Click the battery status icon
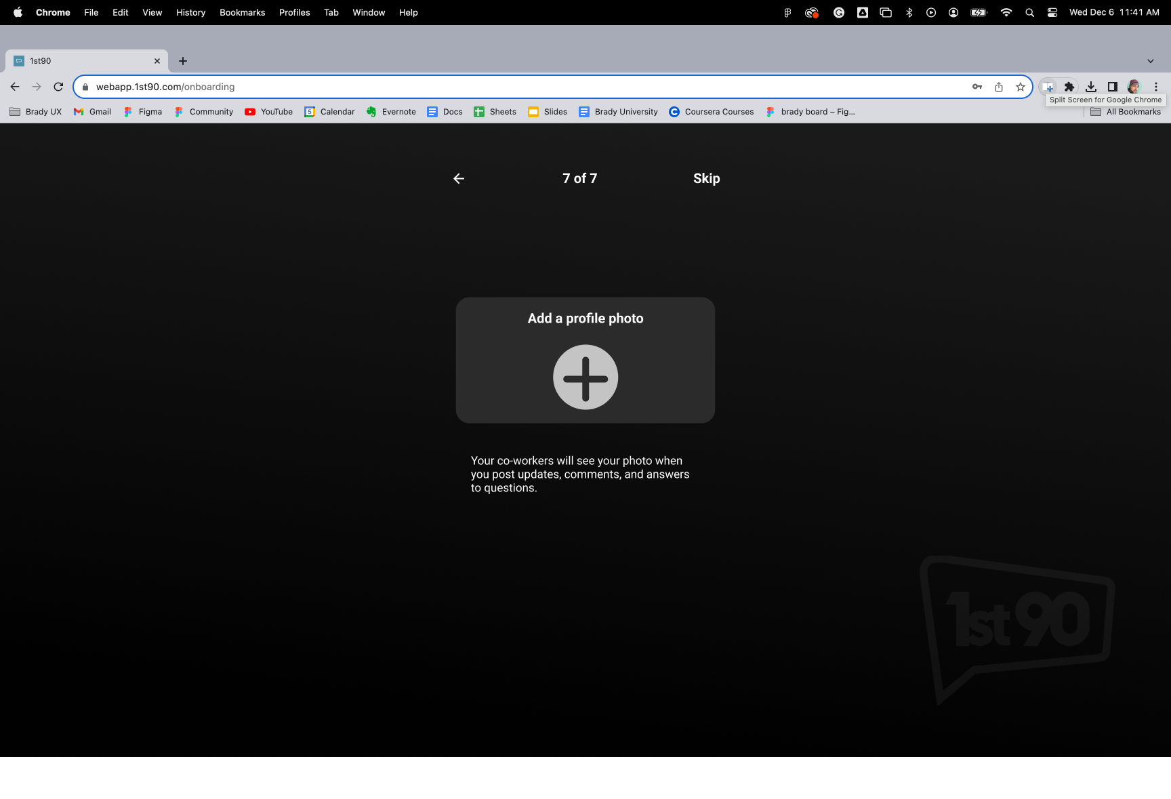The width and height of the screenshot is (1171, 799). pos(979,12)
